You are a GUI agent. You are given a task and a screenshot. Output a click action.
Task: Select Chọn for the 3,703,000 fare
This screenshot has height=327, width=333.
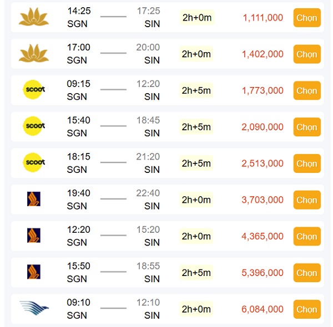[307, 200]
